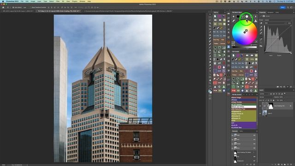Open the Image menu
Viewport: 295px width, 166px height.
click(33, 1)
